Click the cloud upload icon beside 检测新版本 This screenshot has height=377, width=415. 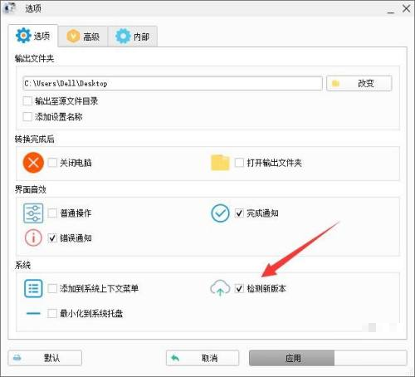click(x=220, y=288)
